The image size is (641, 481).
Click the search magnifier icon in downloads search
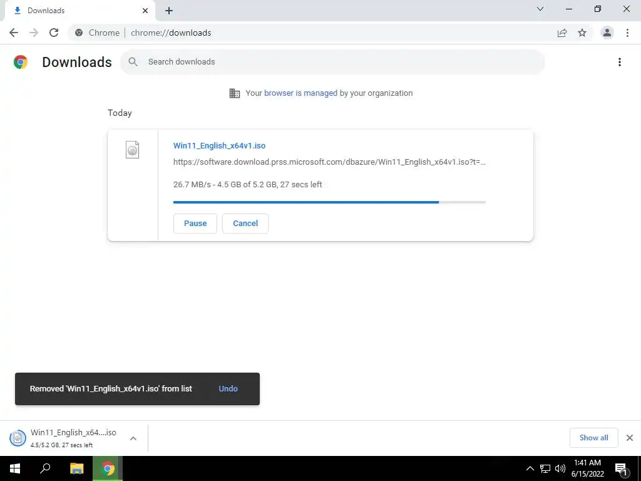[x=133, y=62]
